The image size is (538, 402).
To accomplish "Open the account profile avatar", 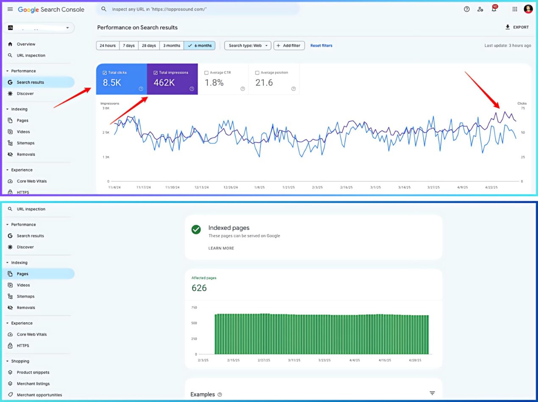I will tap(528, 9).
